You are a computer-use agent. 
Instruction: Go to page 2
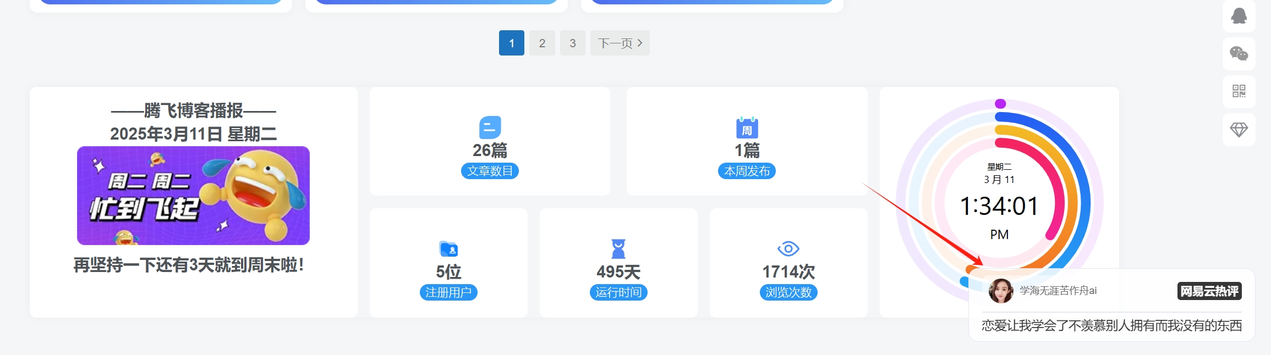click(542, 43)
